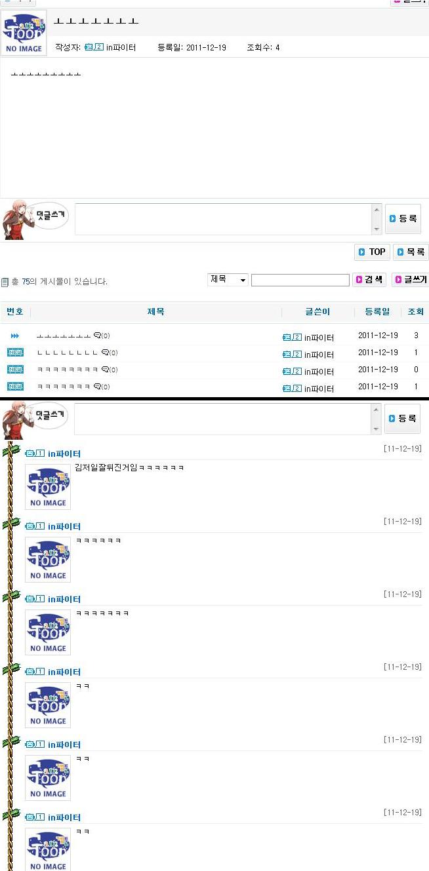Click the level badge on the first comment
Viewport: 429px width, 871px height.
pos(35,454)
